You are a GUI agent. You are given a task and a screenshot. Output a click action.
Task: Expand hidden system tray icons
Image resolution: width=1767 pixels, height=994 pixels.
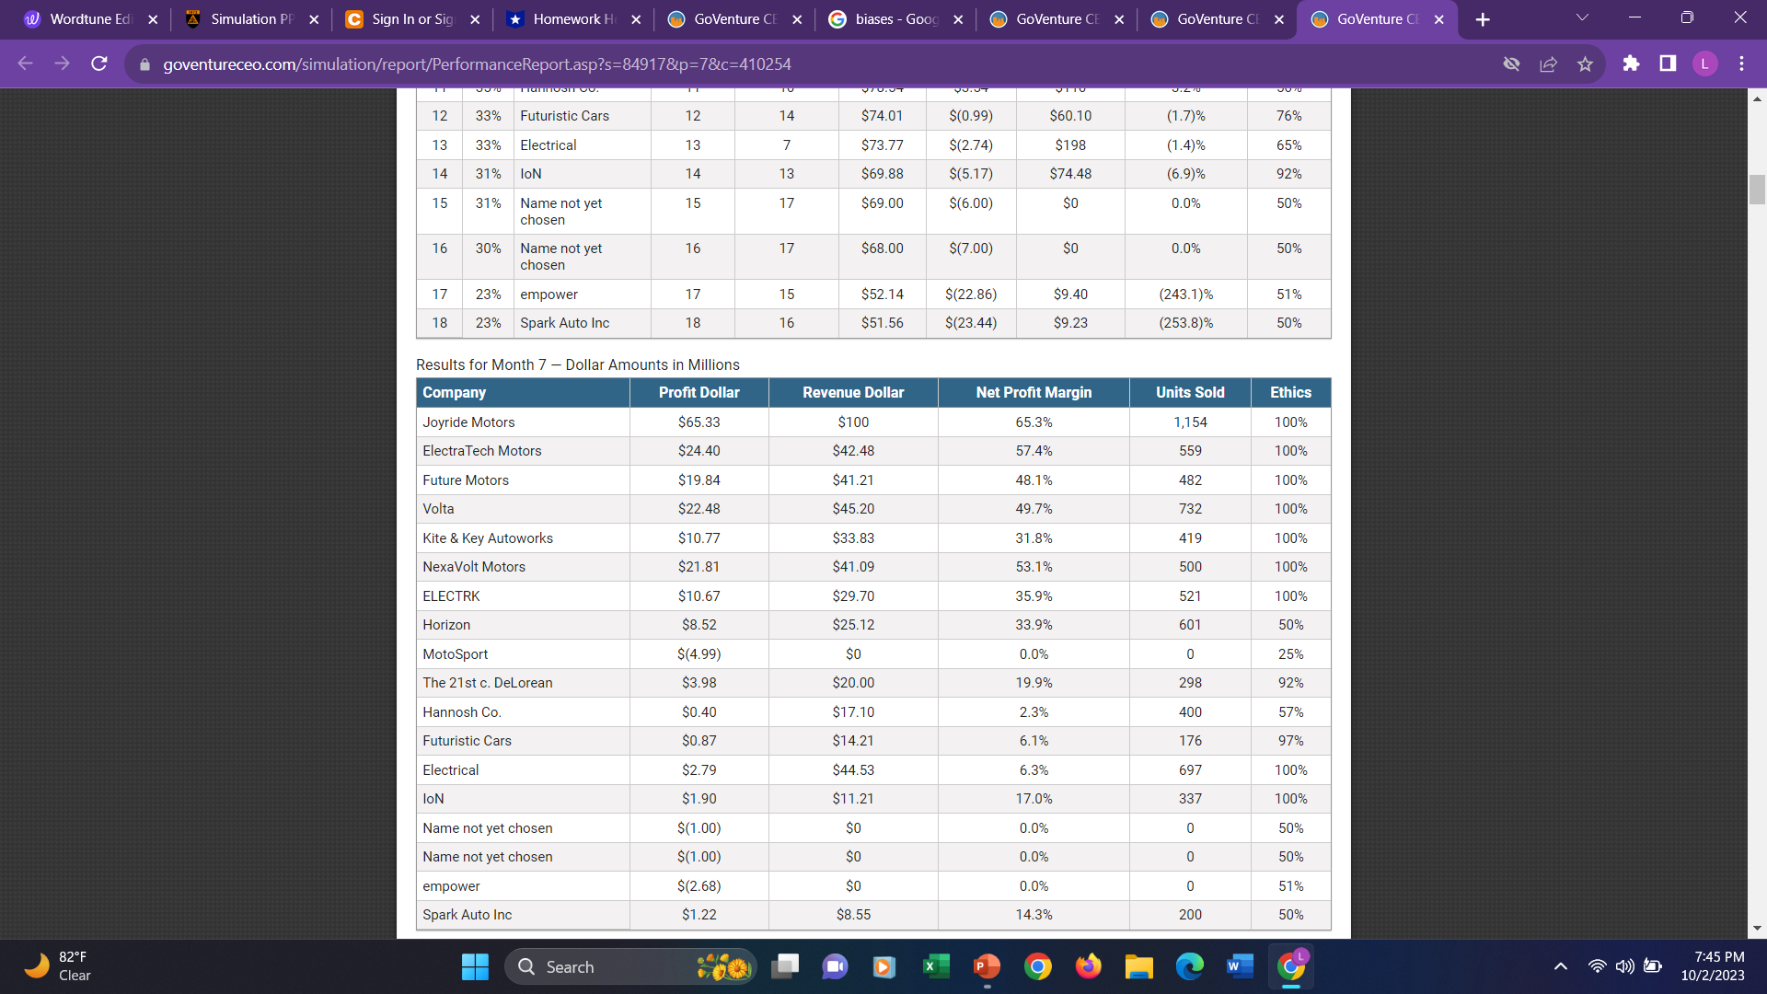[1560, 966]
